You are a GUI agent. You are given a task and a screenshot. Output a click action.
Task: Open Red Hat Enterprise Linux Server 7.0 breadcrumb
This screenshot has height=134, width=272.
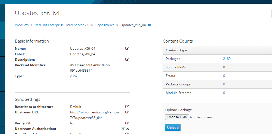(x=62, y=25)
